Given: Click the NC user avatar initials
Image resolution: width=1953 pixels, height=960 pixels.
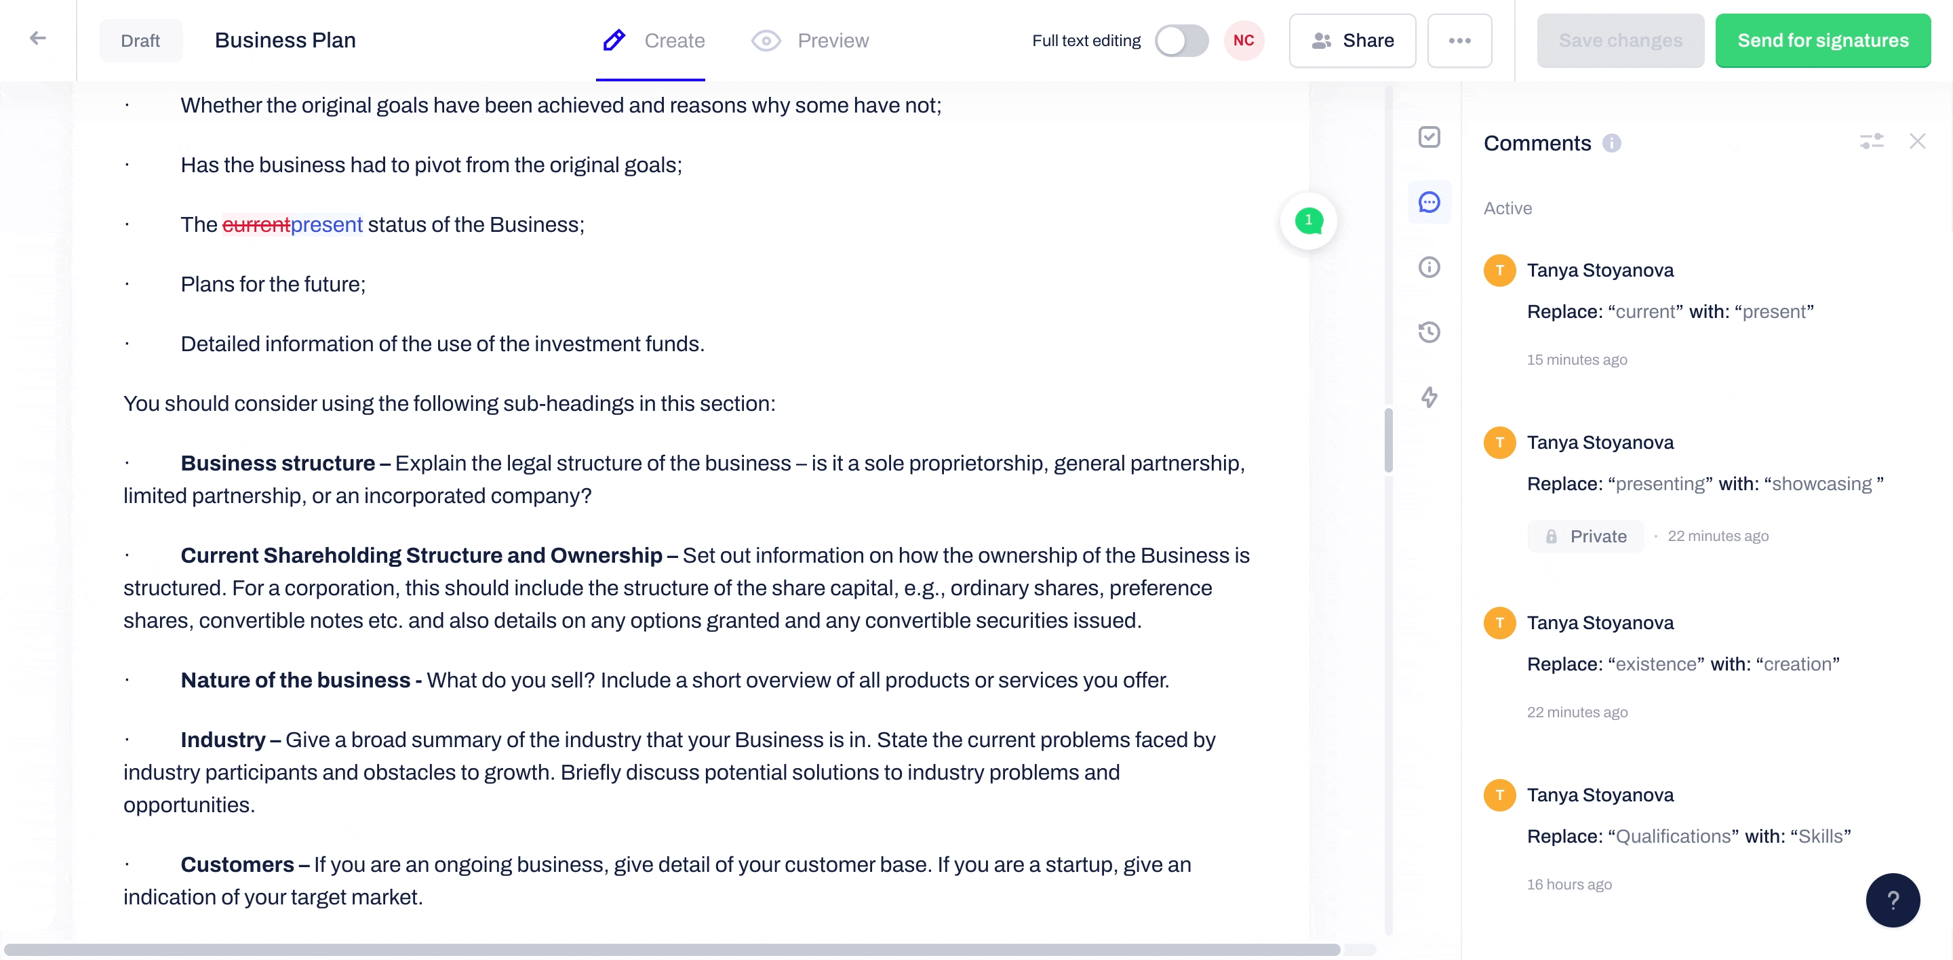Looking at the screenshot, I should [1244, 40].
